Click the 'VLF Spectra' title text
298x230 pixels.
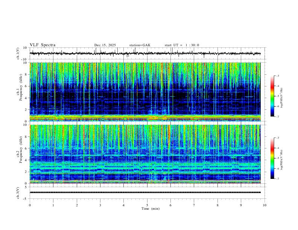[x=43, y=45]
